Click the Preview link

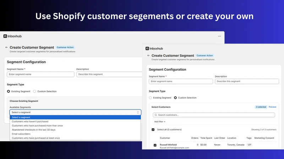[x=272, y=107]
